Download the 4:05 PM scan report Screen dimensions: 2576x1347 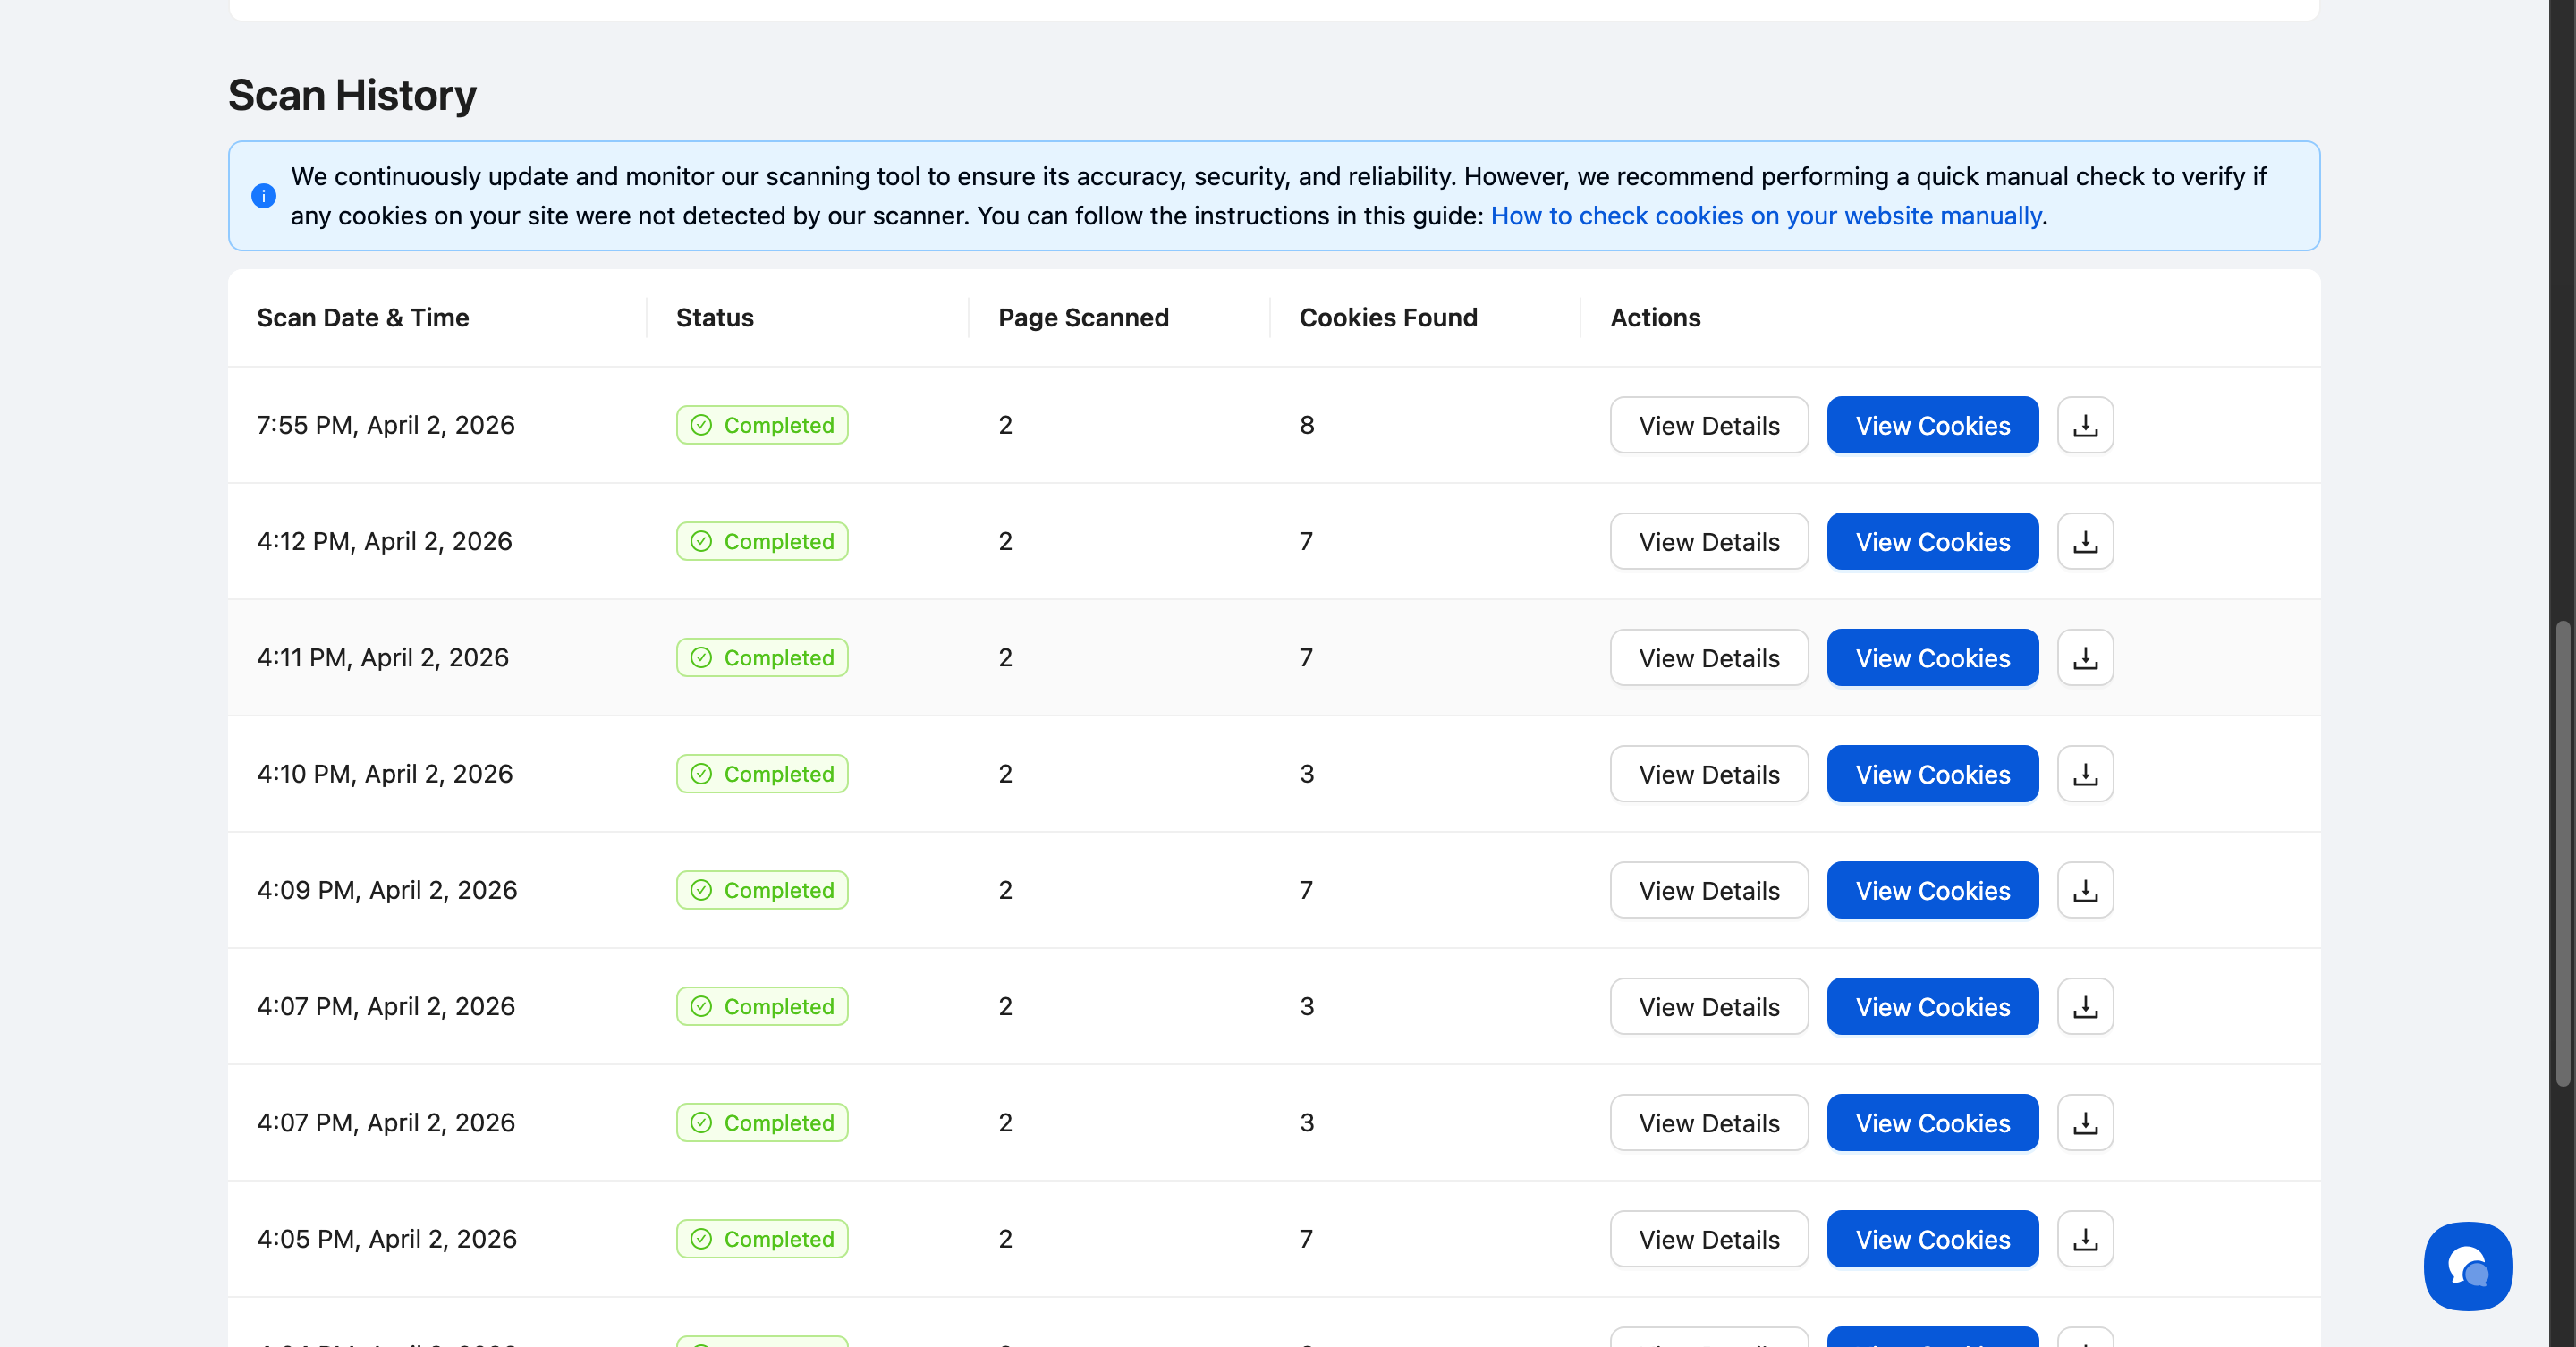tap(2085, 1239)
